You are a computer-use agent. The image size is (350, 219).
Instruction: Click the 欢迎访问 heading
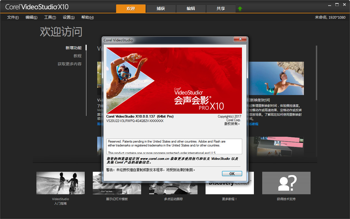coord(61,32)
